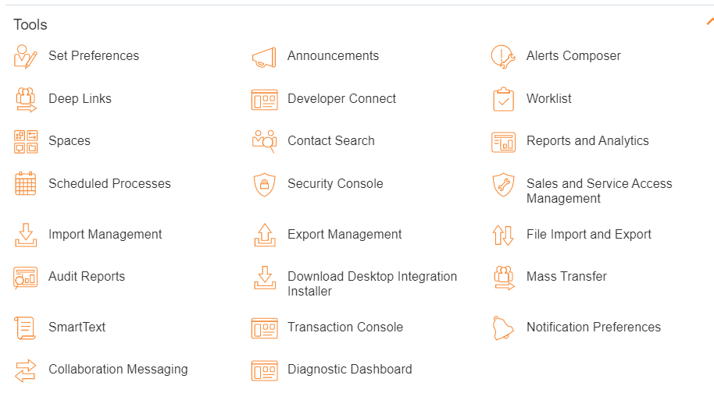This screenshot has height=393, width=714.
Task: Click the Announcements megaphone icon
Action: (x=264, y=58)
